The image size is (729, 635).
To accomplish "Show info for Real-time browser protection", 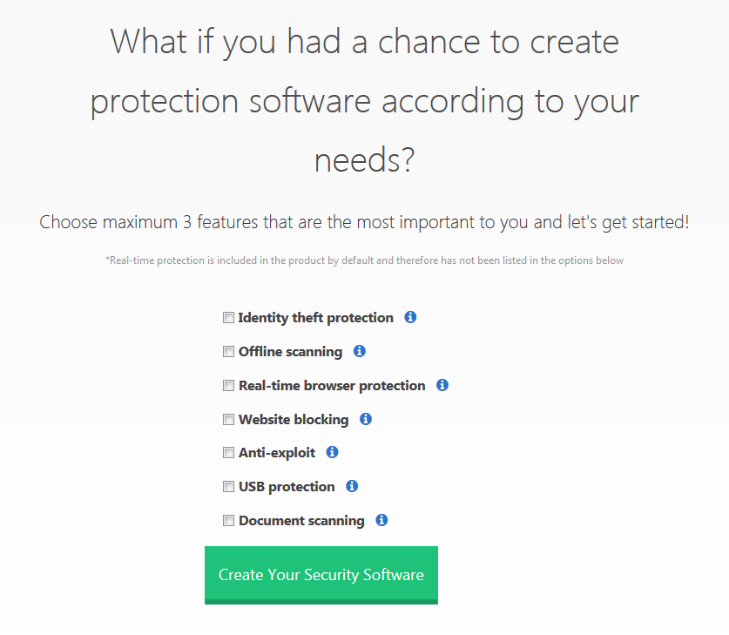I will click(442, 385).
